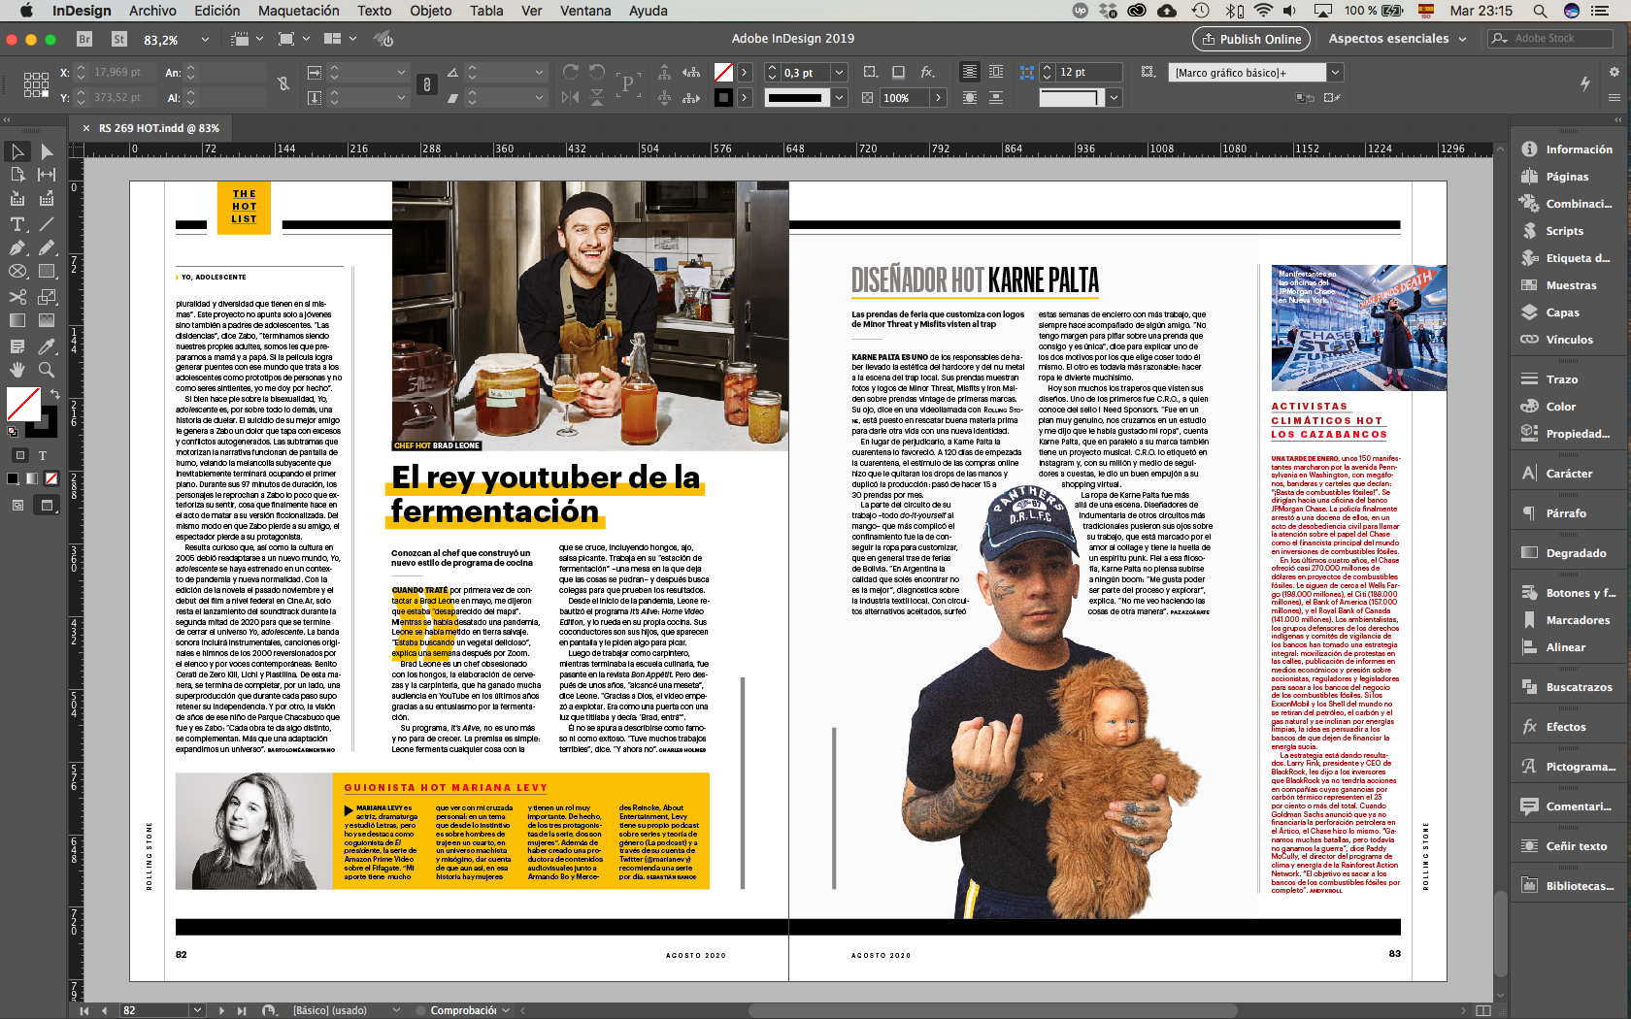Select the Rectangle tool
Viewport: 1631px width, 1019px height.
47,272
